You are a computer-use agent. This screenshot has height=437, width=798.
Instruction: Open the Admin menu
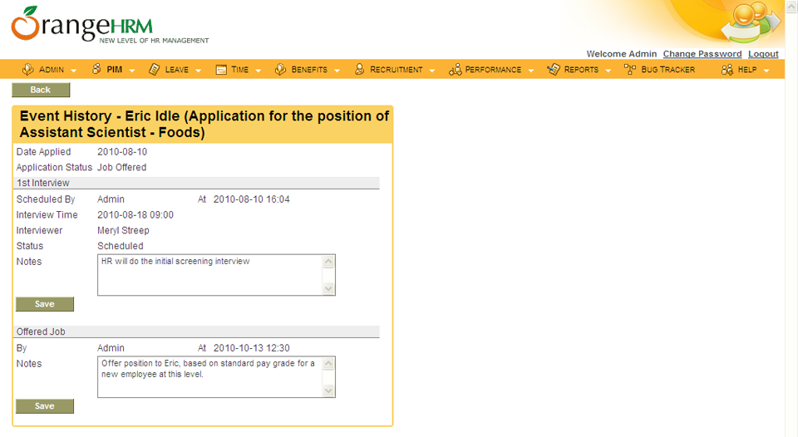52,70
